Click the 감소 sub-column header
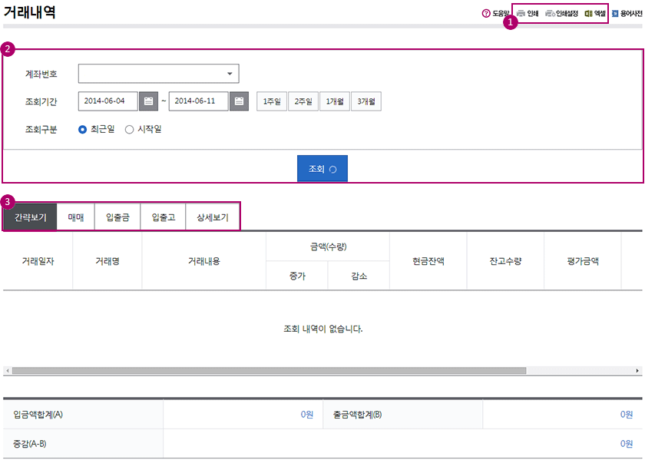This screenshot has height=460, width=645. coord(359,276)
